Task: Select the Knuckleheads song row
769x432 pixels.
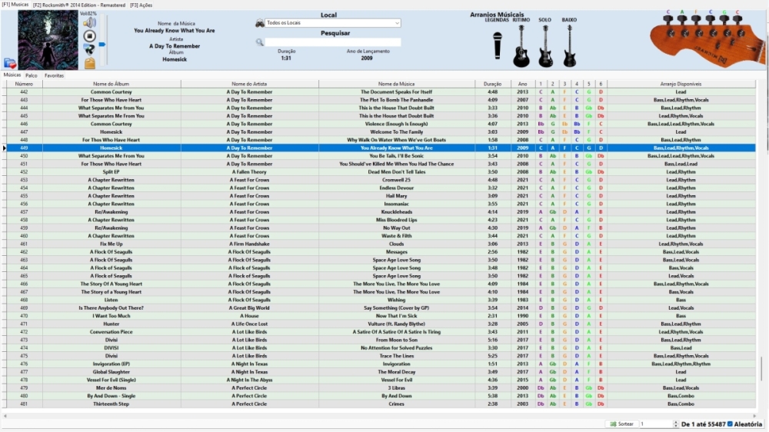Action: coord(381,212)
